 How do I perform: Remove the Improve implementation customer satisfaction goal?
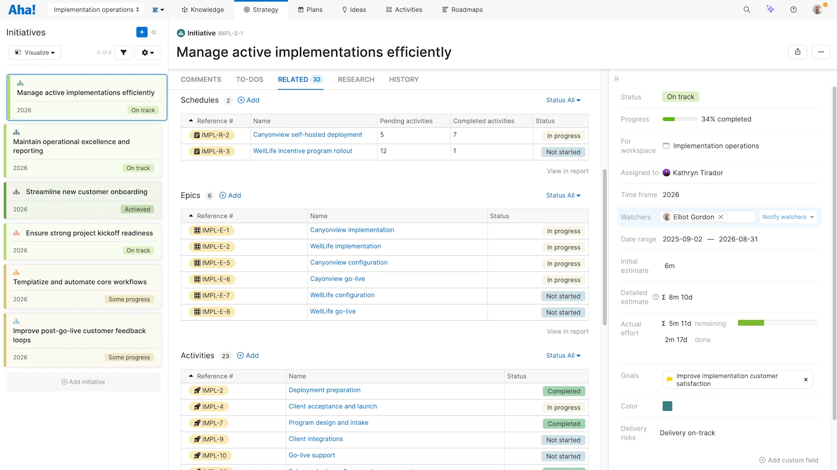coord(805,380)
